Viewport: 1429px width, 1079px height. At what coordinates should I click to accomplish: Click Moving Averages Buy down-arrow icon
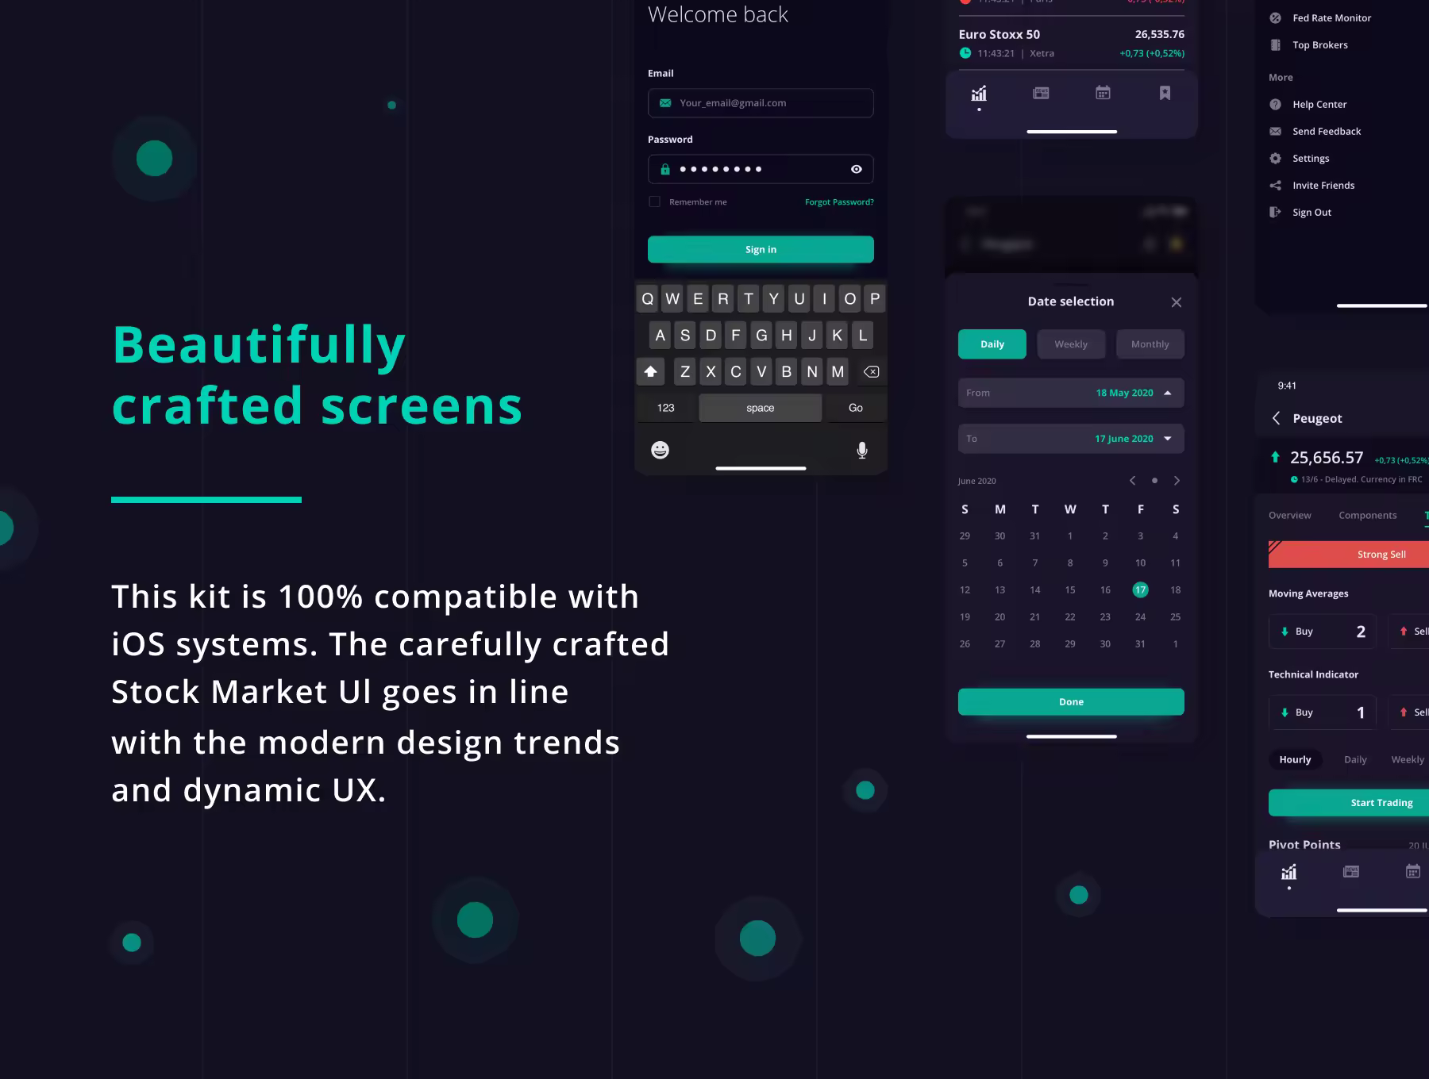coord(1285,632)
